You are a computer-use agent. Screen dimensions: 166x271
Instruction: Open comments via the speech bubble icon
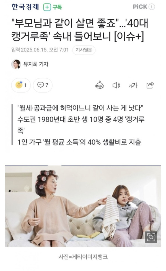tap(41, 85)
